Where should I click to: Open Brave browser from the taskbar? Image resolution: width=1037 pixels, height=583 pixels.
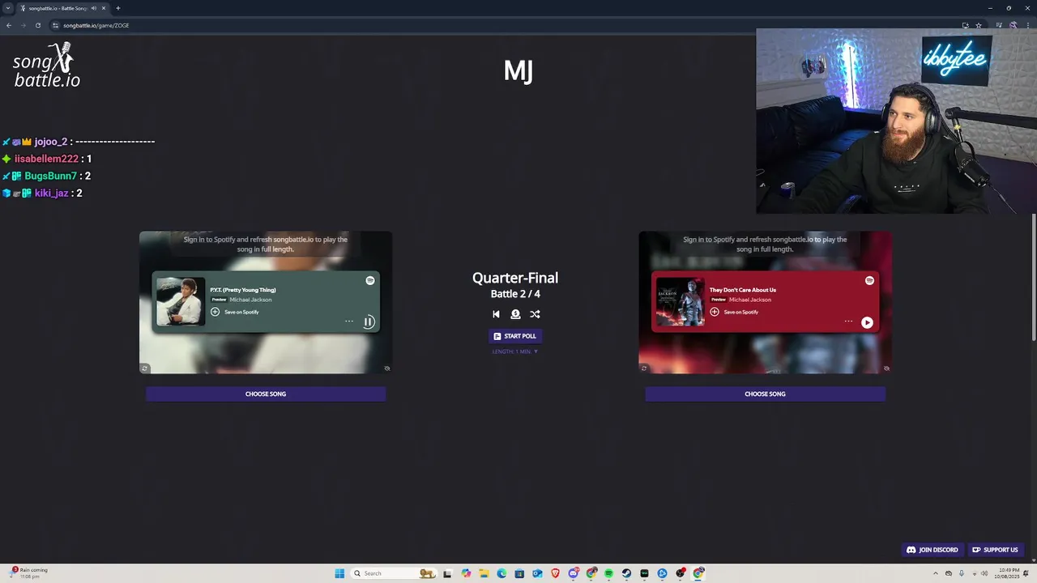point(555,573)
